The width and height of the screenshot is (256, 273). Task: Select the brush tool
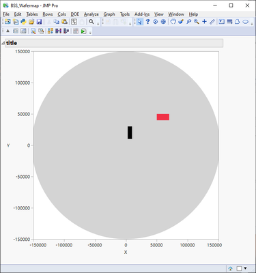click(181, 22)
